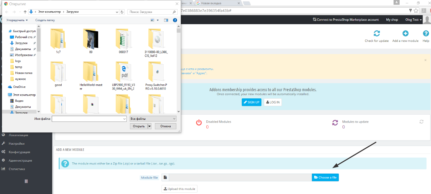The image size is (431, 194).
Task: Open the Открыть button split arrow
Action: [x=149, y=126]
